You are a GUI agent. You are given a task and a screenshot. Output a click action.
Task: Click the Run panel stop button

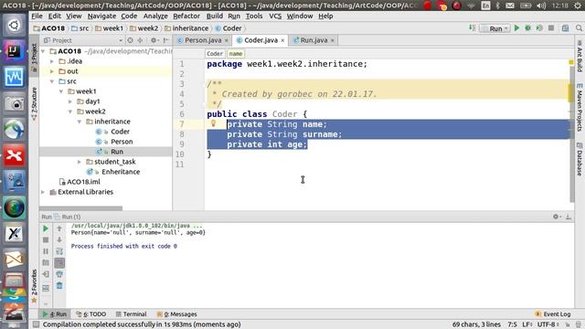pos(46,239)
